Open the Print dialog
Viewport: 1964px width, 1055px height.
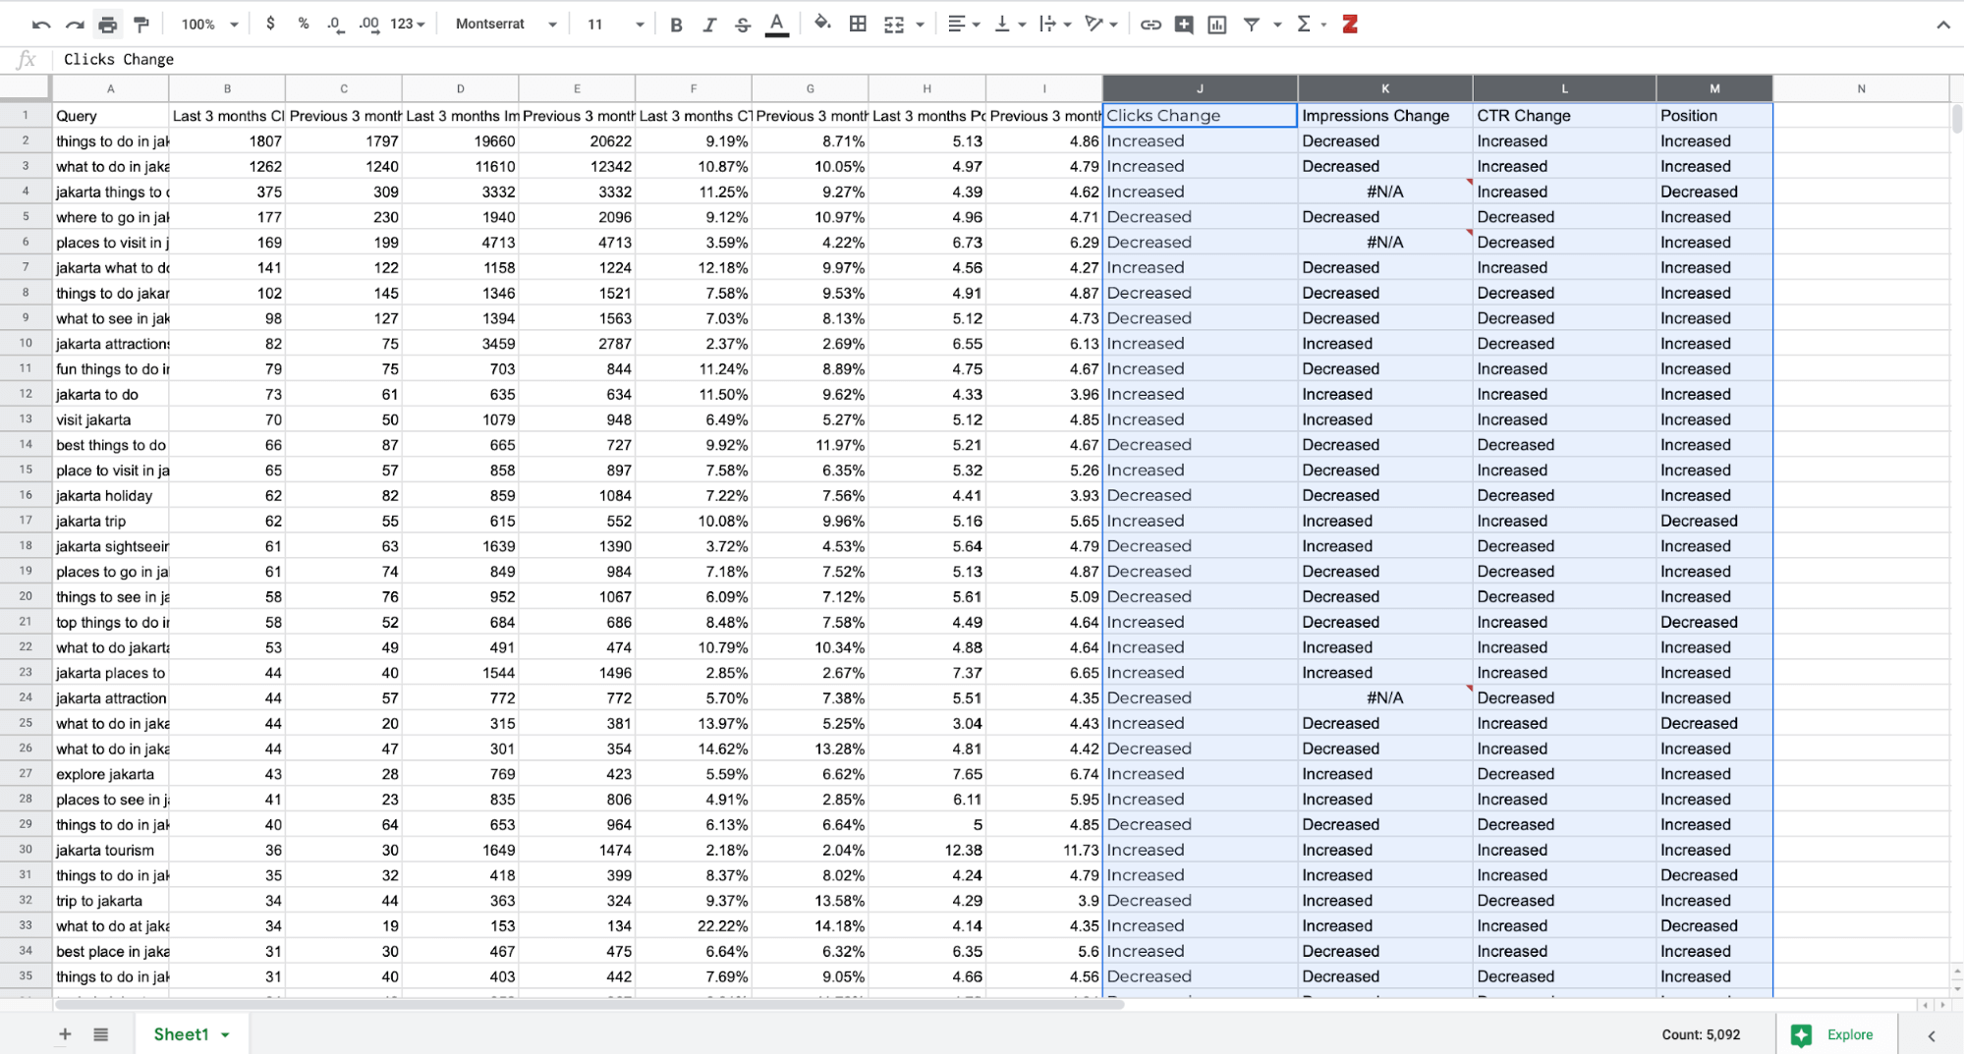[x=108, y=24]
